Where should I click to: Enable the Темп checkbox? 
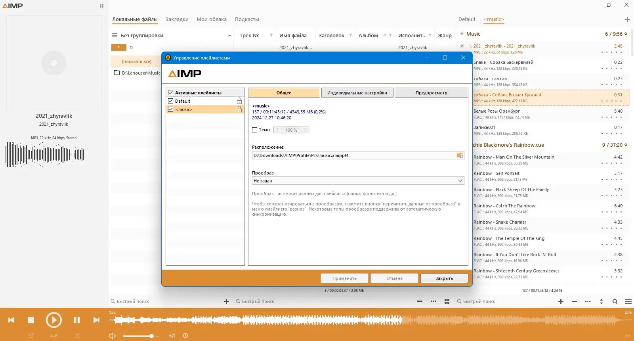(x=255, y=130)
